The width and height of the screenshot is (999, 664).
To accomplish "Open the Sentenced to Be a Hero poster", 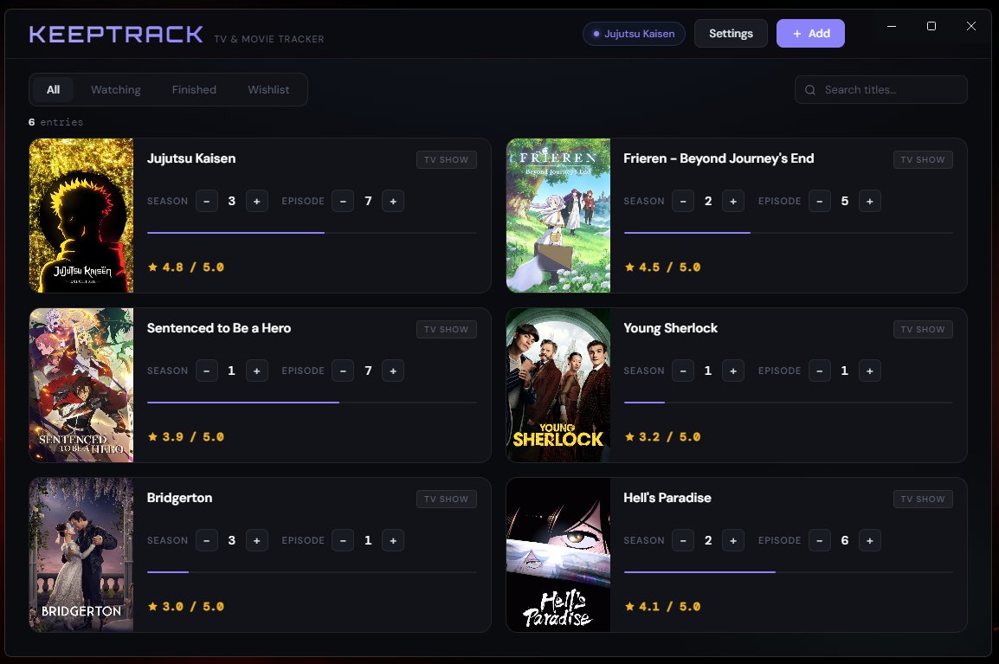I will click(81, 385).
